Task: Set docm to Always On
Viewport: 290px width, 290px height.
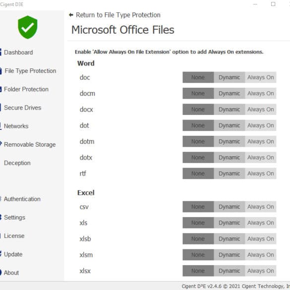Action: [x=261, y=93]
